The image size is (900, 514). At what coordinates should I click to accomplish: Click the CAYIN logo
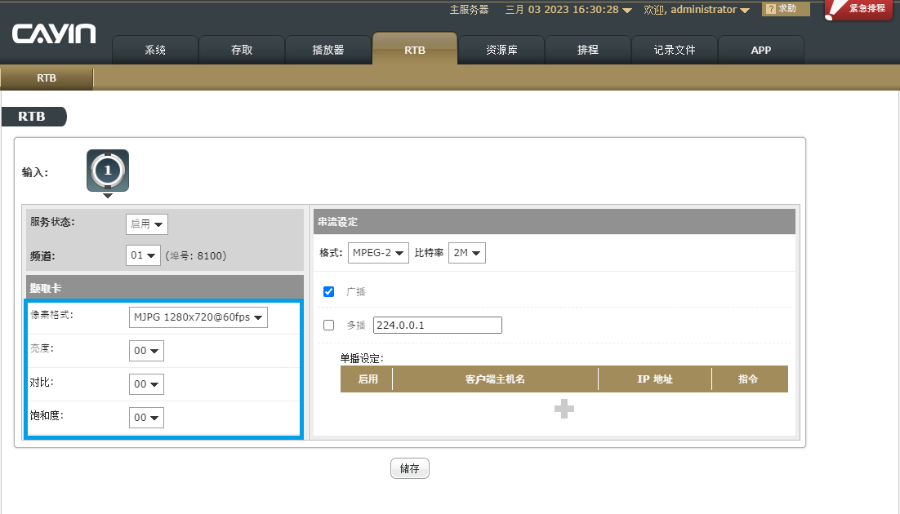[x=54, y=33]
